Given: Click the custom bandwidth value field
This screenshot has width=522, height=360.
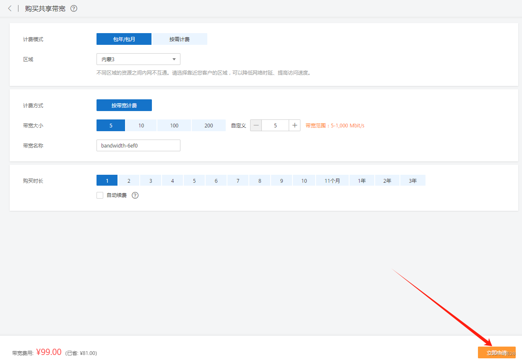Looking at the screenshot, I should point(275,125).
